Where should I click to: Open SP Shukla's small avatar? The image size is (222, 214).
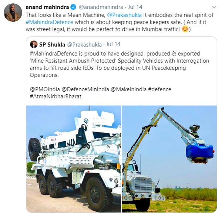(x=34, y=44)
